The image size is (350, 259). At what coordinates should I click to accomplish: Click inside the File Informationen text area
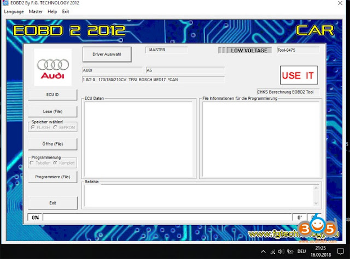261,139
